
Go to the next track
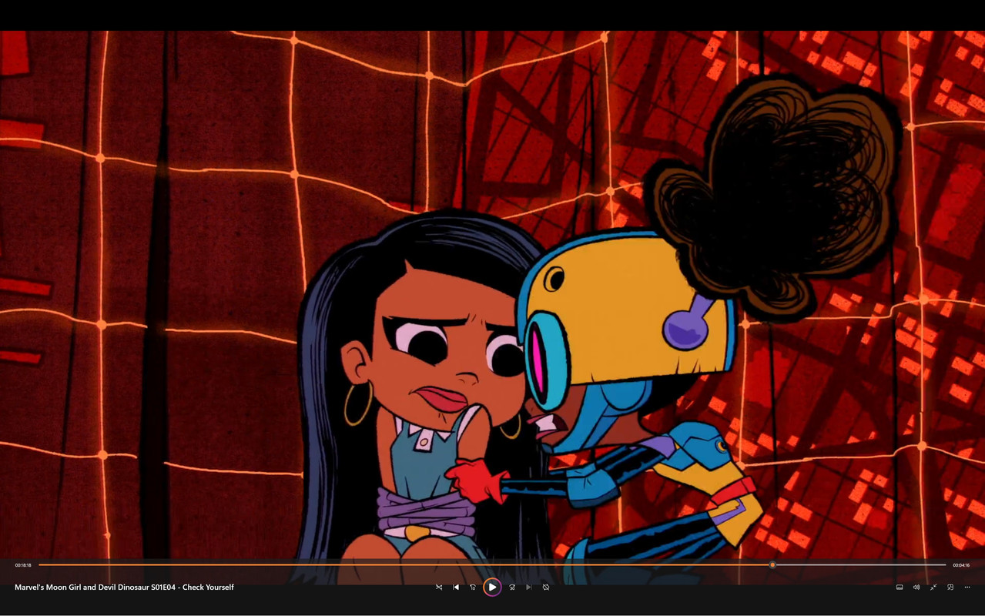(529, 588)
